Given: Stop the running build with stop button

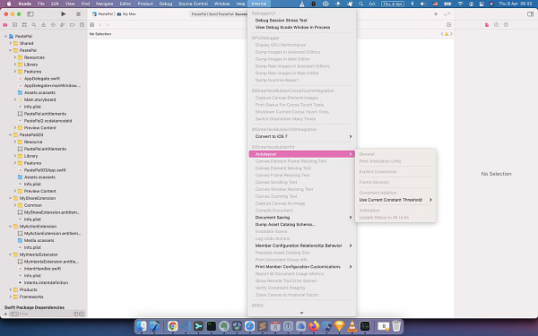Looking at the screenshot, I should tap(78, 14).
